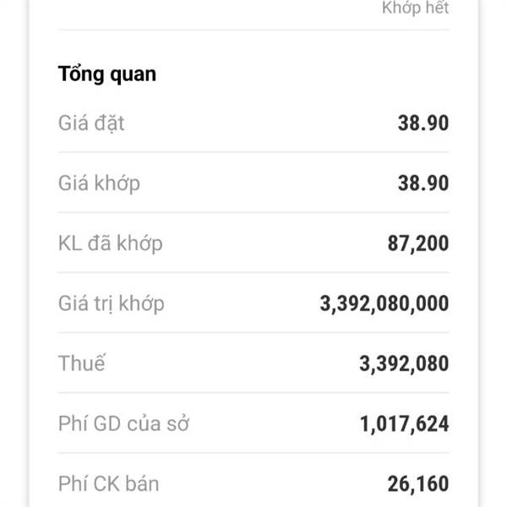Click the Phí CK bán label
Screen dimensions: 507x507
[108, 484]
